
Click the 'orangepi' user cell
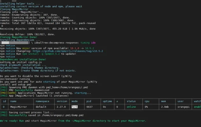click(x=183, y=107)
